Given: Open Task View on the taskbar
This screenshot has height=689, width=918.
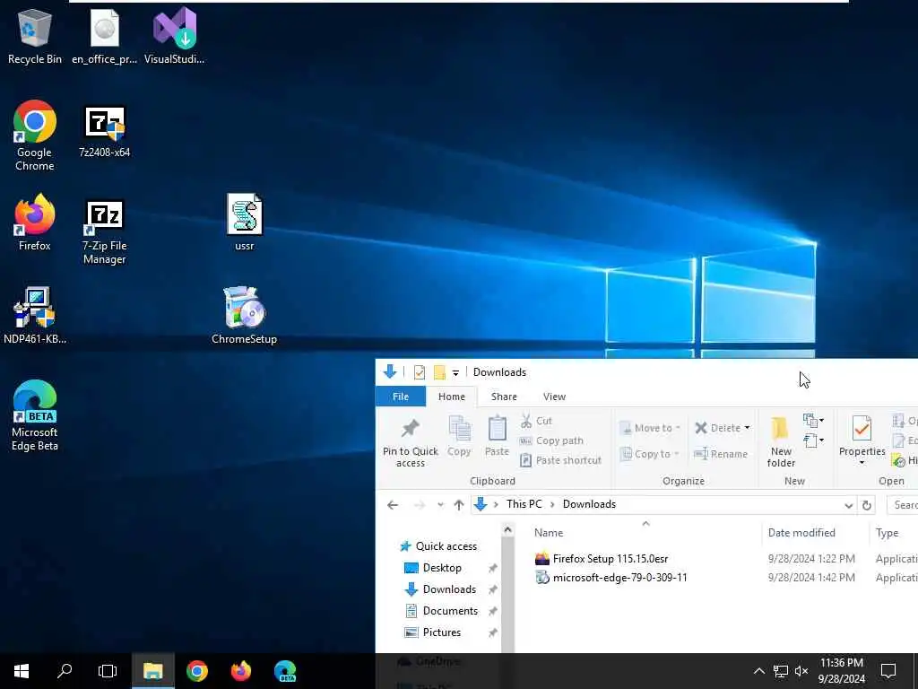Looking at the screenshot, I should point(108,671).
